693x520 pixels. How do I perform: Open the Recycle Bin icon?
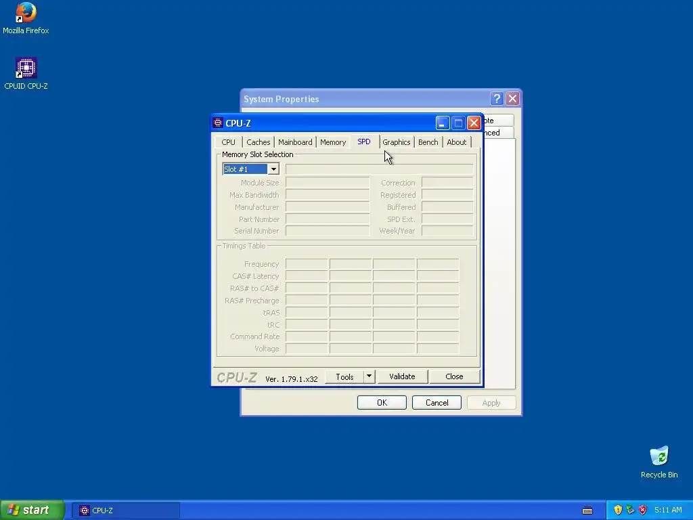(659, 462)
